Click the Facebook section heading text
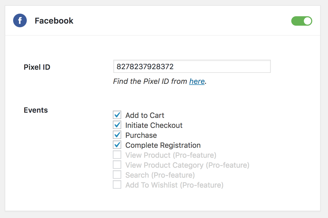This screenshot has height=218, width=328. (x=54, y=21)
